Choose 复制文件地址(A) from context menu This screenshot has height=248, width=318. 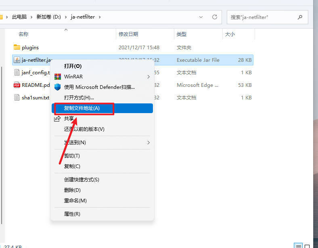[82, 108]
